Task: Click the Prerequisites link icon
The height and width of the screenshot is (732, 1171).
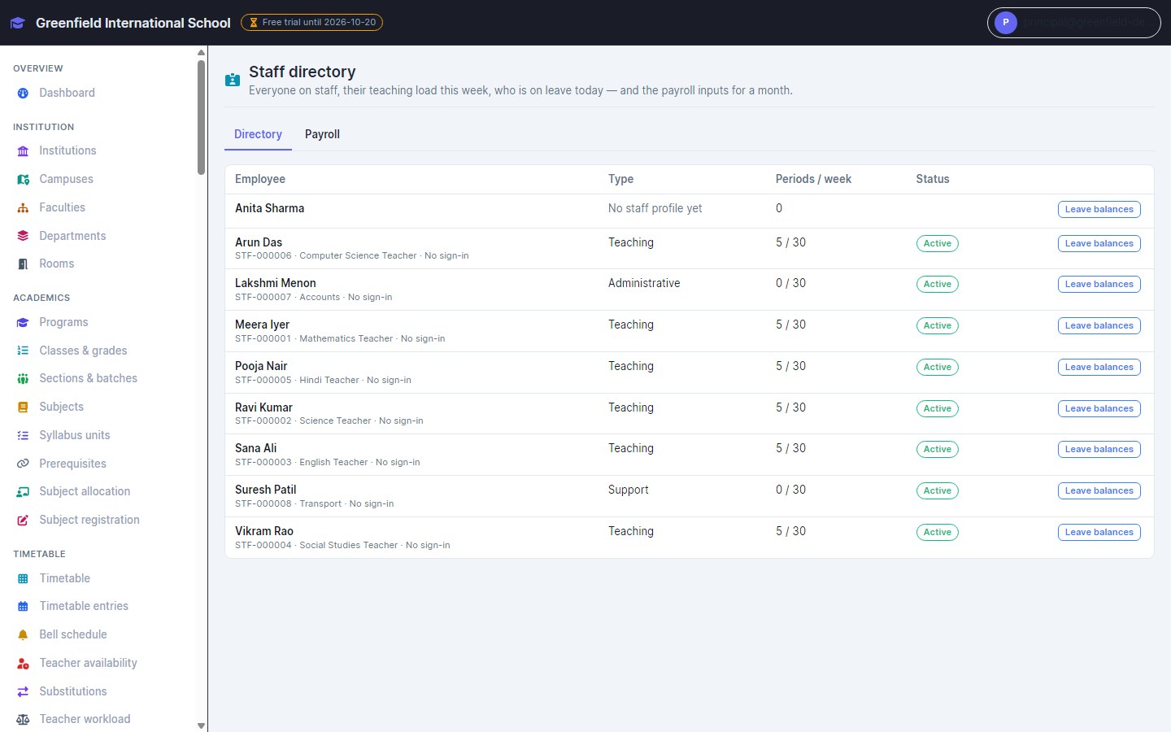Action: click(x=23, y=464)
